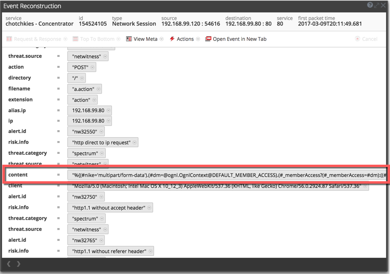Viewport: 390px width, 274px height.
Task: Open dropdown for "a.action" filename value
Action: [98, 89]
